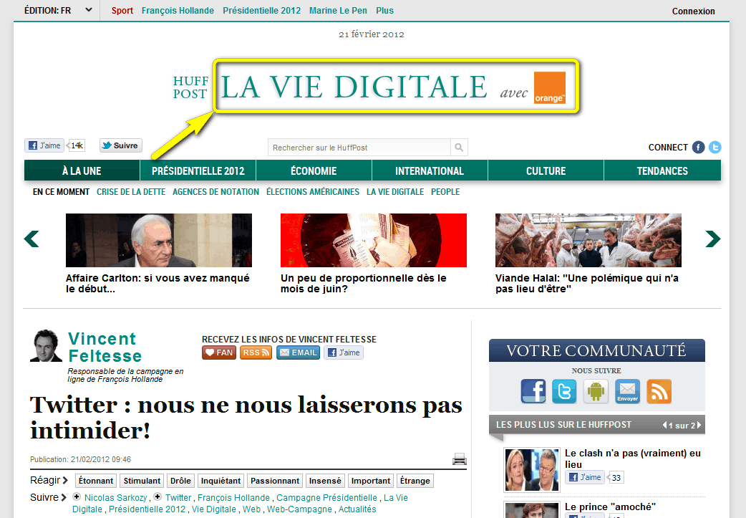The height and width of the screenshot is (518, 746).
Task: Click community Twitter icon
Action: pos(564,391)
